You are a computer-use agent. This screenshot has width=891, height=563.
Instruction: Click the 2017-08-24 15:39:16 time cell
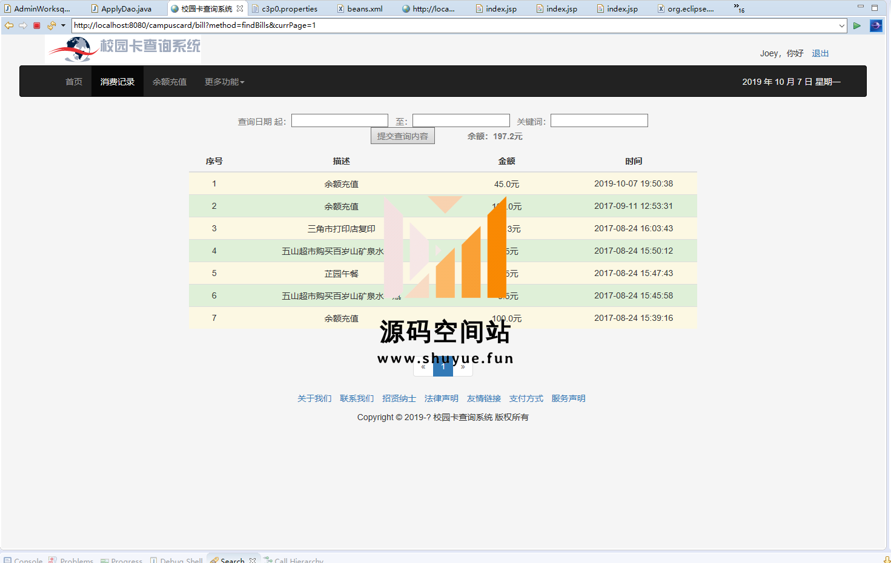(x=634, y=318)
